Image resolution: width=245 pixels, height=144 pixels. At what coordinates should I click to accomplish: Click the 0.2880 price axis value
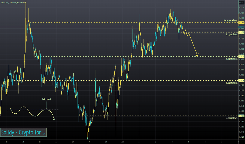[x=241, y=96]
